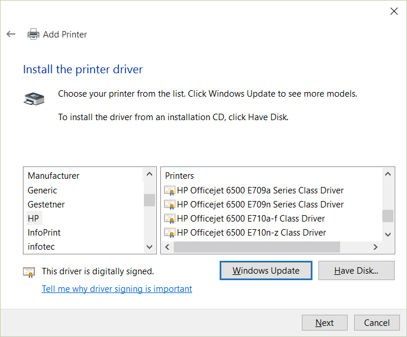Select HP in the manufacturer list

coord(33,219)
